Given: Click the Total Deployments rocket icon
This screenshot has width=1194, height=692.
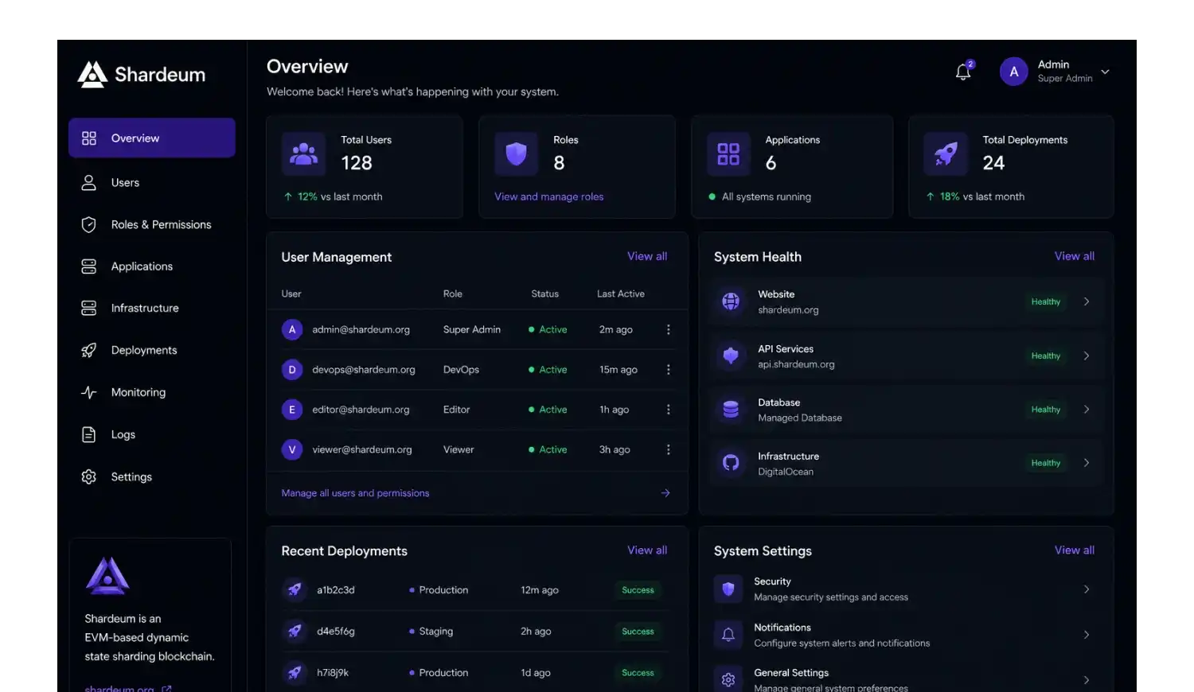Looking at the screenshot, I should tap(946, 154).
